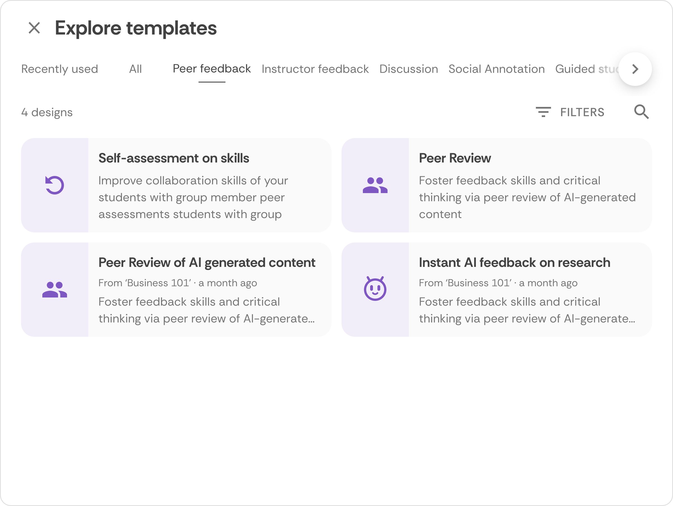Open Instant AI feedback on research card
The image size is (673, 506).
click(x=497, y=290)
